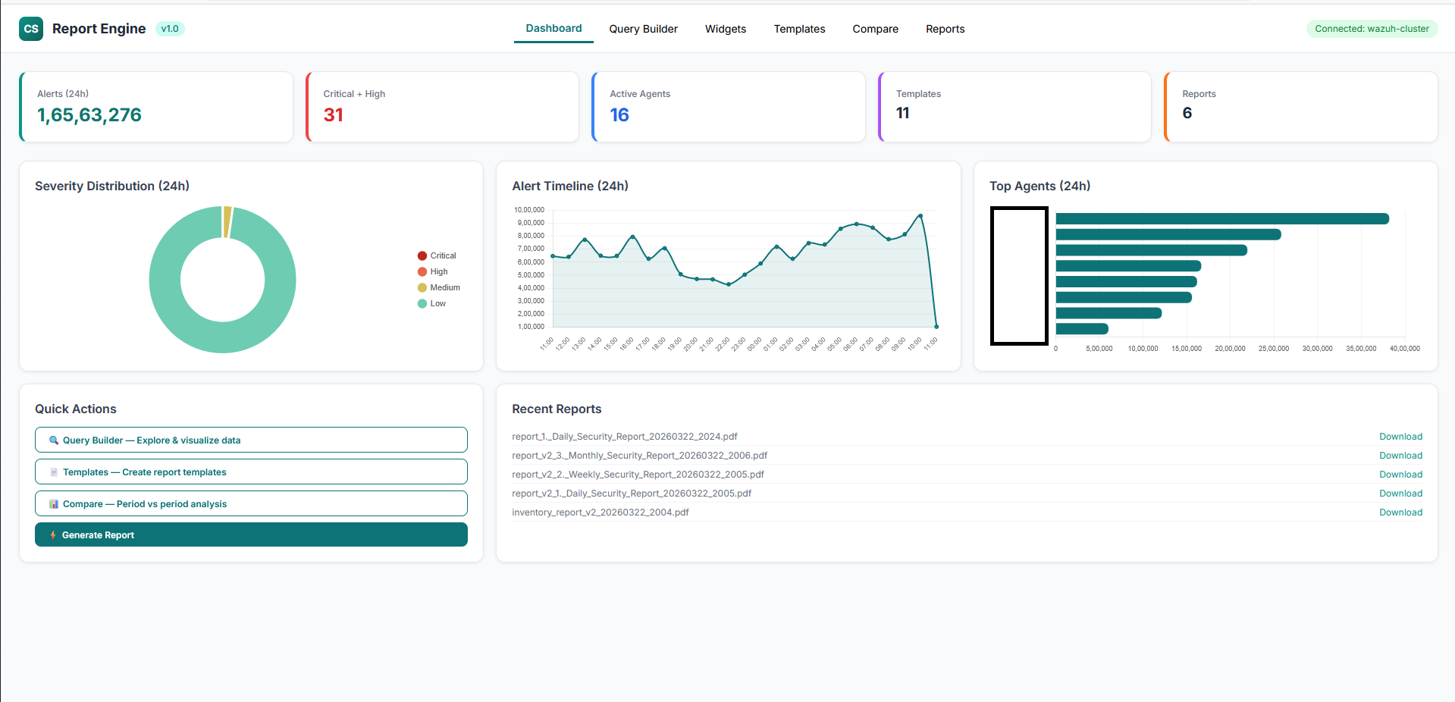Download the inventory_report_v2 PDF

pyautogui.click(x=1400, y=512)
